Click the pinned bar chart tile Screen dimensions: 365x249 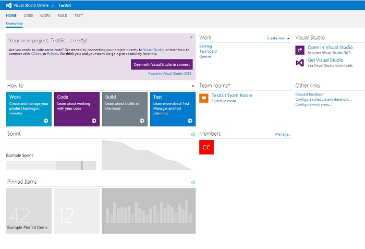149,211
